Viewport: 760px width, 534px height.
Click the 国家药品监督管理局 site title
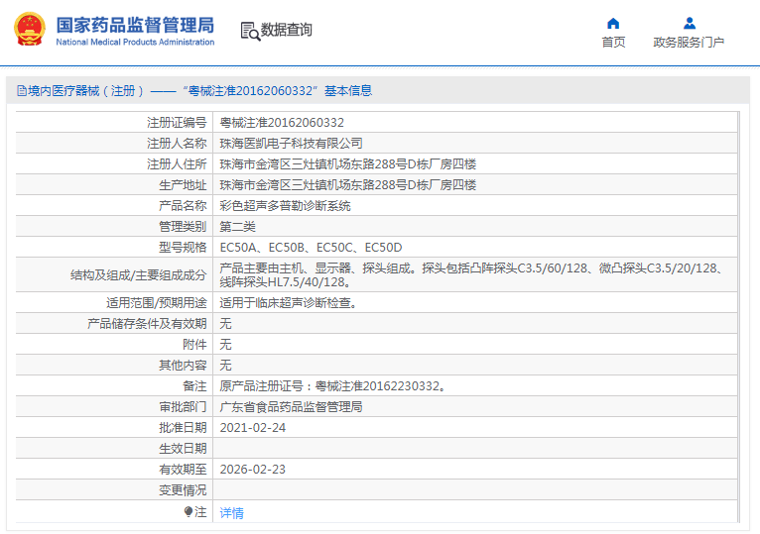[135, 24]
